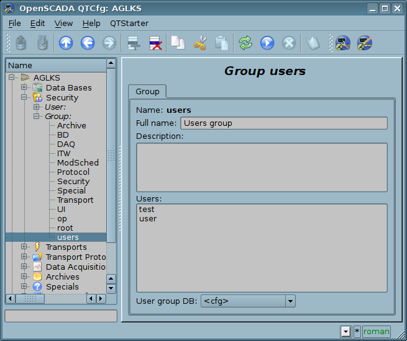Change user via the roman button
The height and width of the screenshot is (341, 407).
point(377,332)
